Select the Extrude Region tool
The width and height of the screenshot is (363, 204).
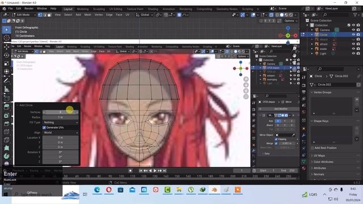click(x=6, y=107)
